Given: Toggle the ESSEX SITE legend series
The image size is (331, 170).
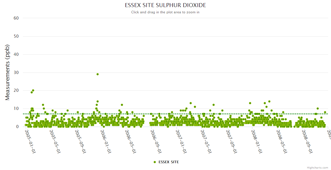Looking at the screenshot, I should (168, 162).
